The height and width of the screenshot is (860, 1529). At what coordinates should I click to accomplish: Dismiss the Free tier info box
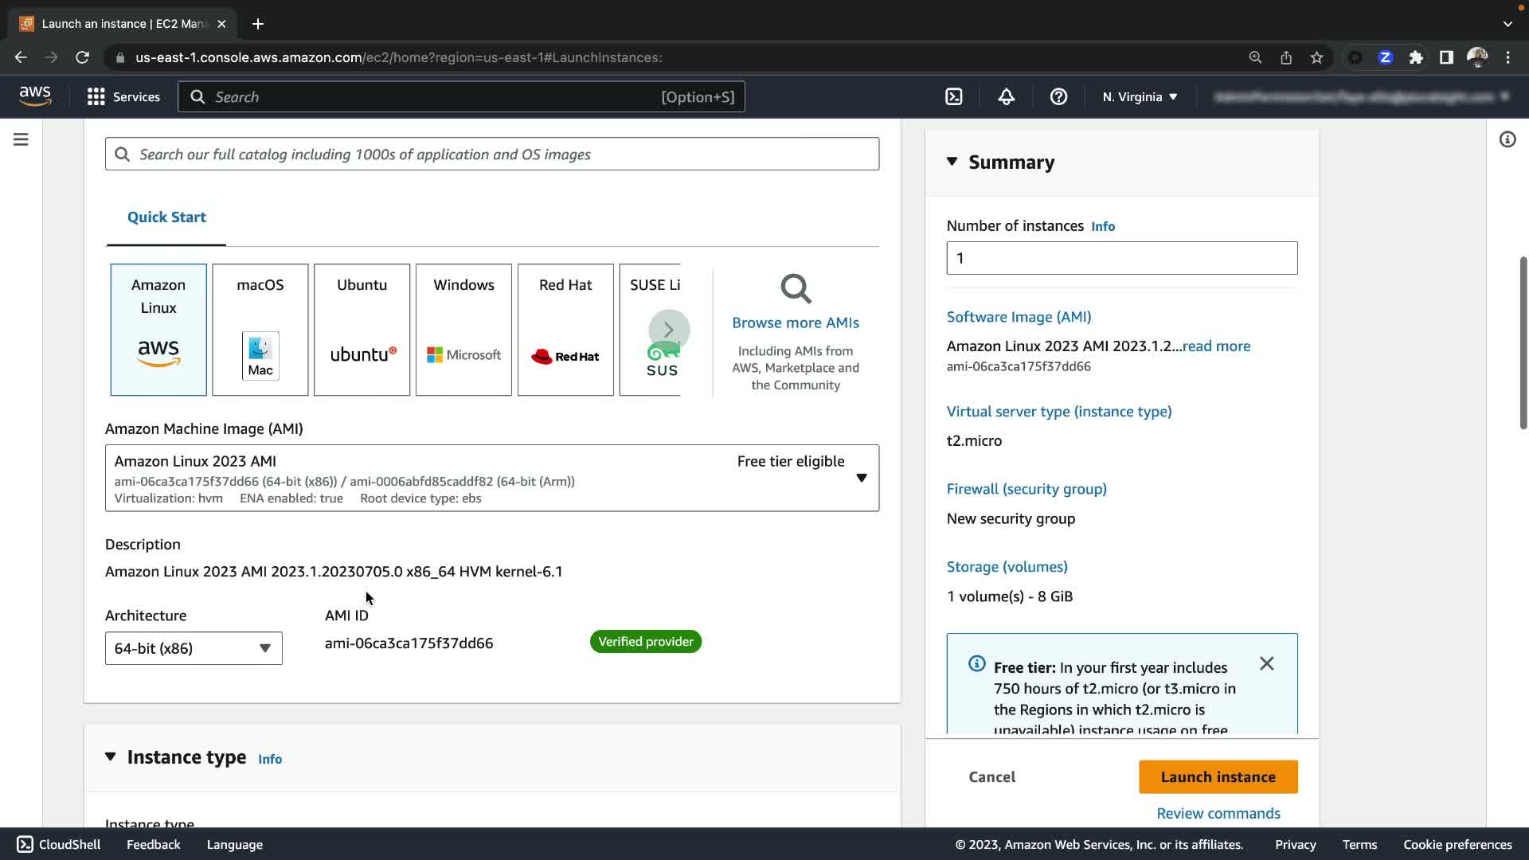1266,663
